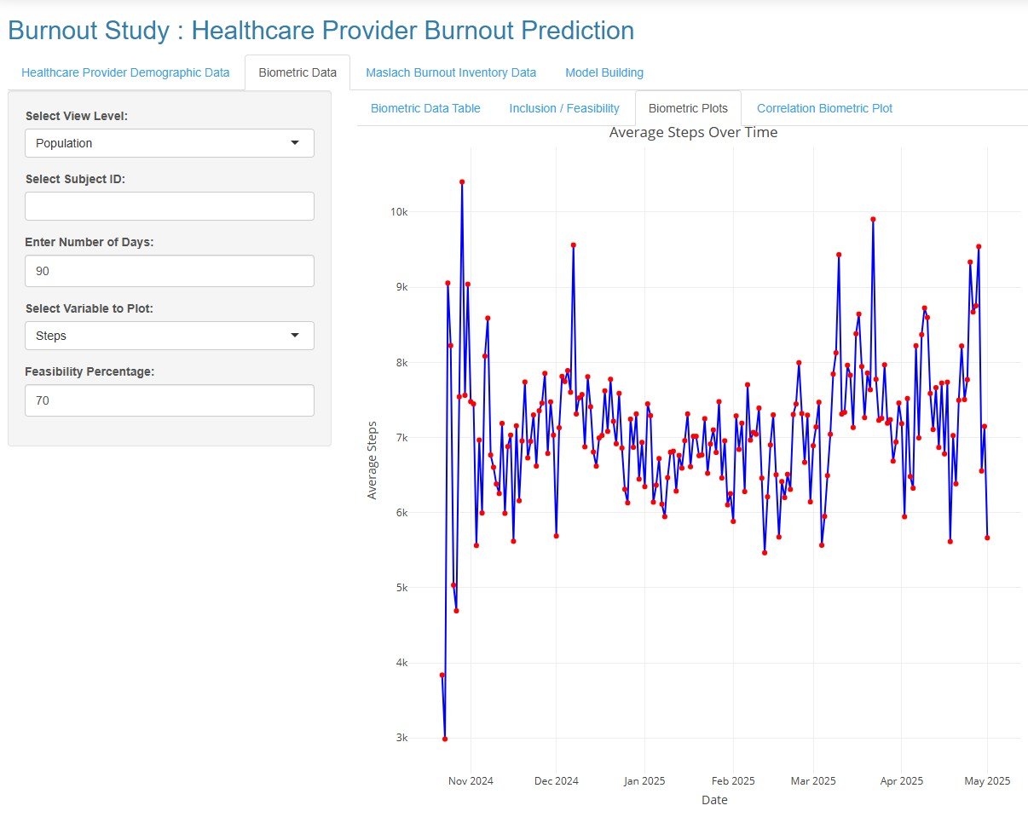Open the Biometric Data Table sub-tab

point(425,108)
